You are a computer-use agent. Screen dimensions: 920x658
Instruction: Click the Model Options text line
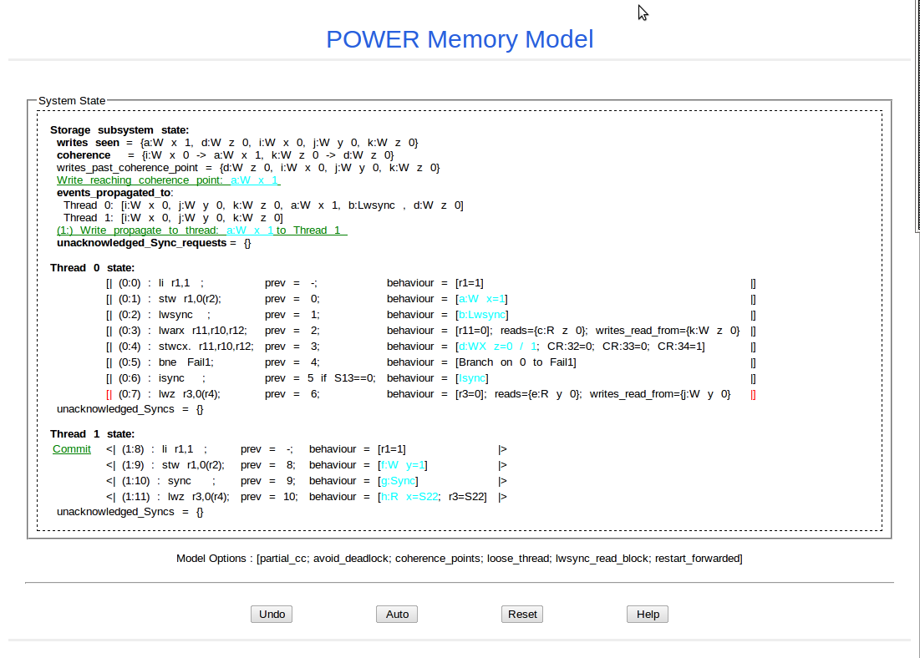459,558
